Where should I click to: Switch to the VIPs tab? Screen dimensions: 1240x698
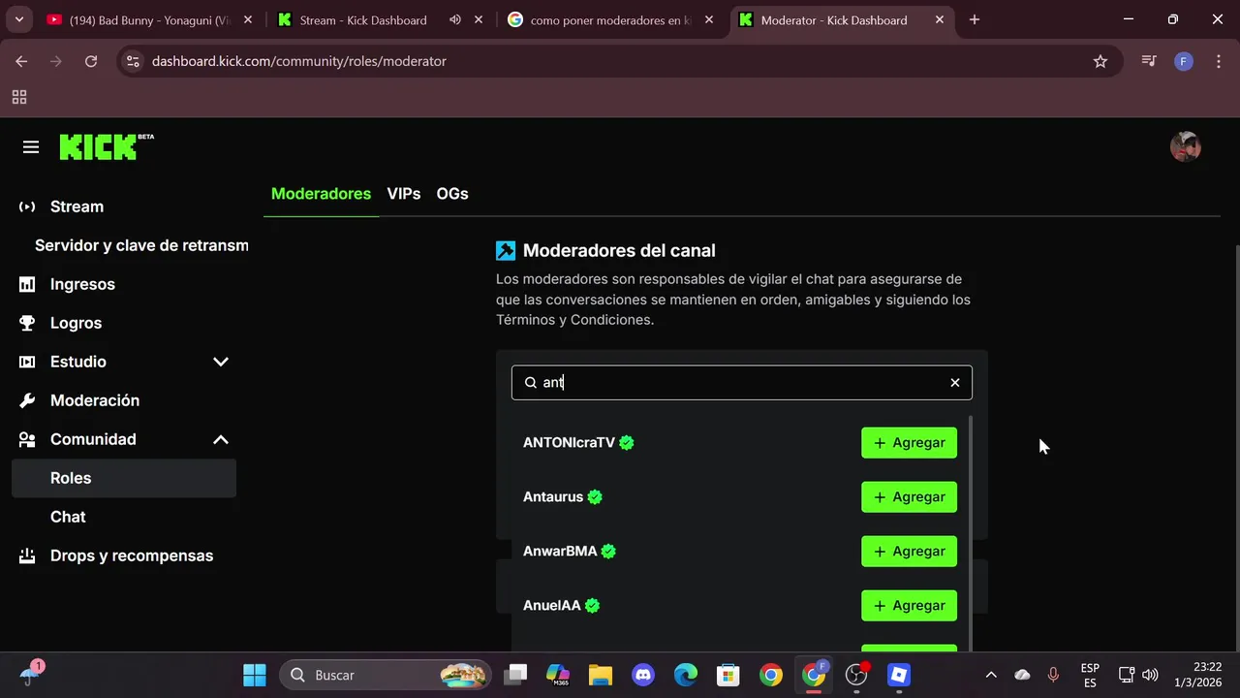click(404, 194)
